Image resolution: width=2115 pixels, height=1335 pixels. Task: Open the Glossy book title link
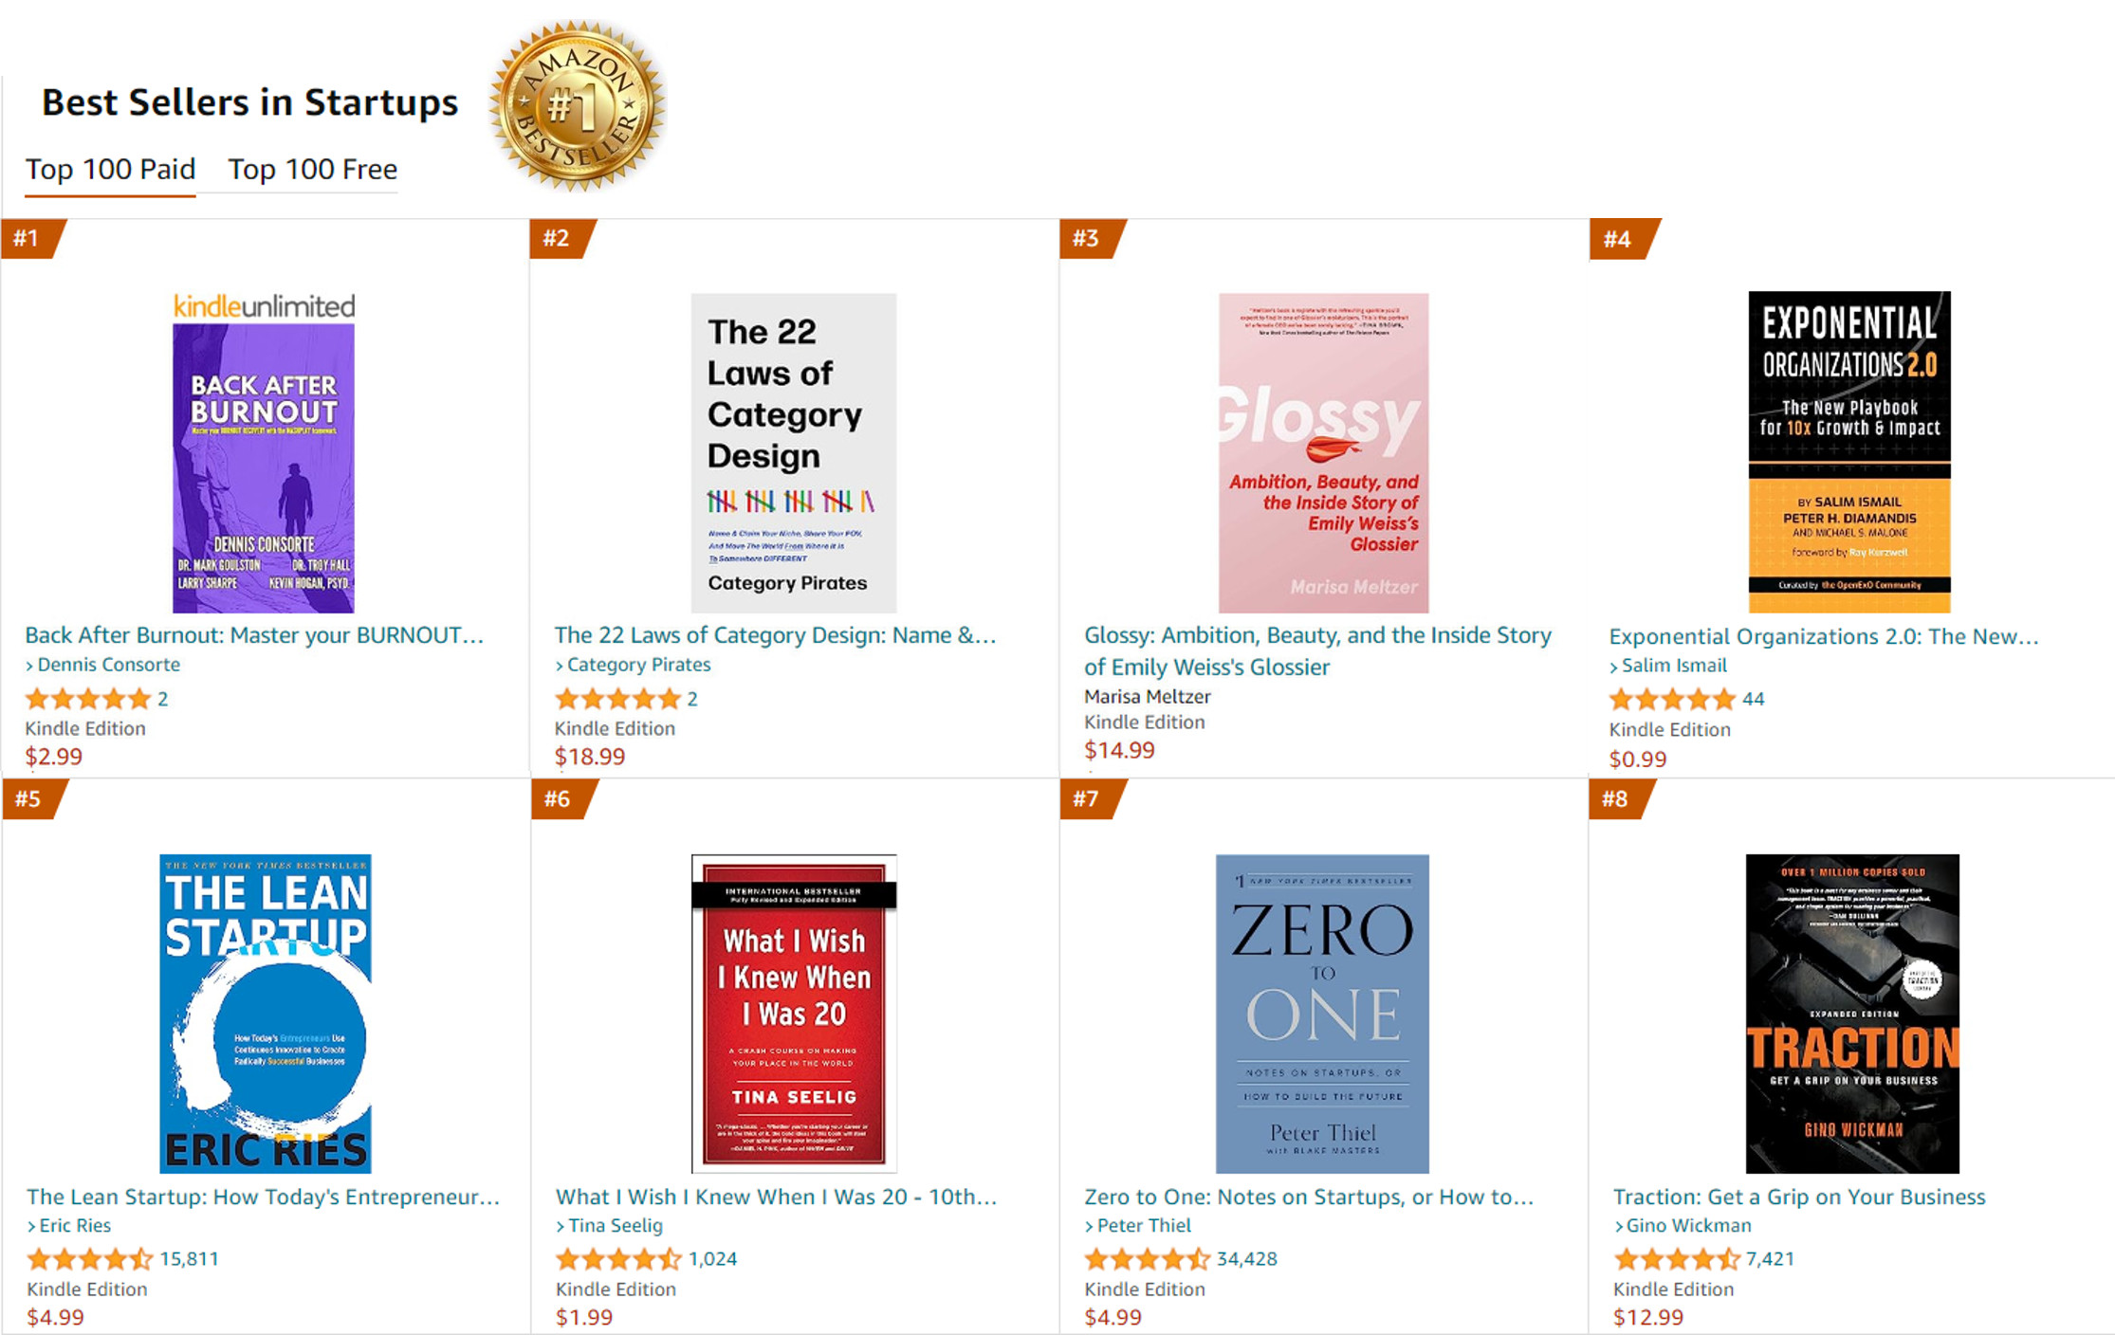point(1316,650)
